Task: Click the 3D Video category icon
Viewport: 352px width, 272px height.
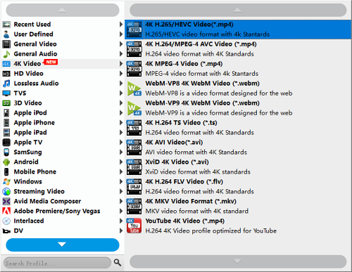Action: point(6,103)
